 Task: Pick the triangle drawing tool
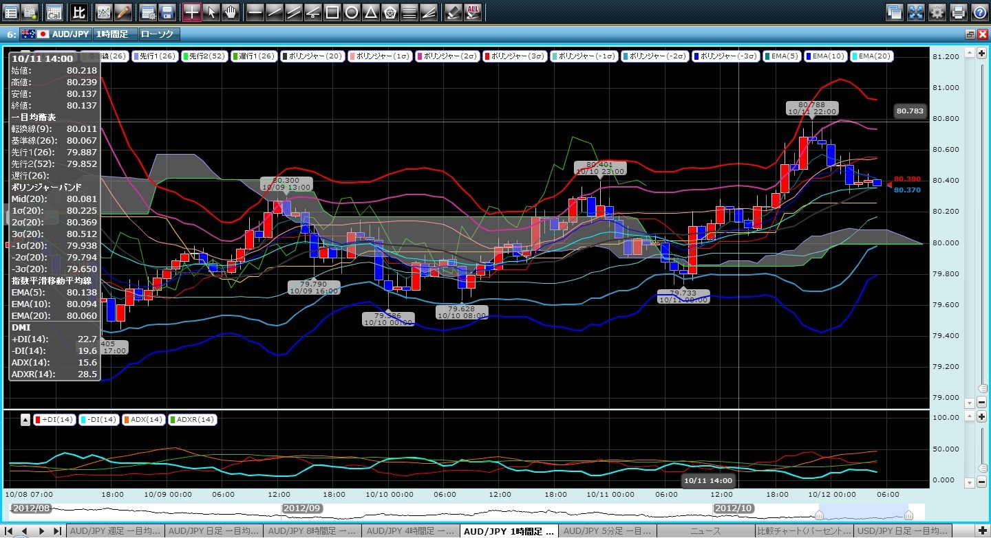point(370,12)
